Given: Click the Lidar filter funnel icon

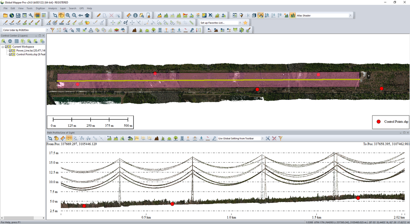Looking at the screenshot, I should (x=53, y=30).
